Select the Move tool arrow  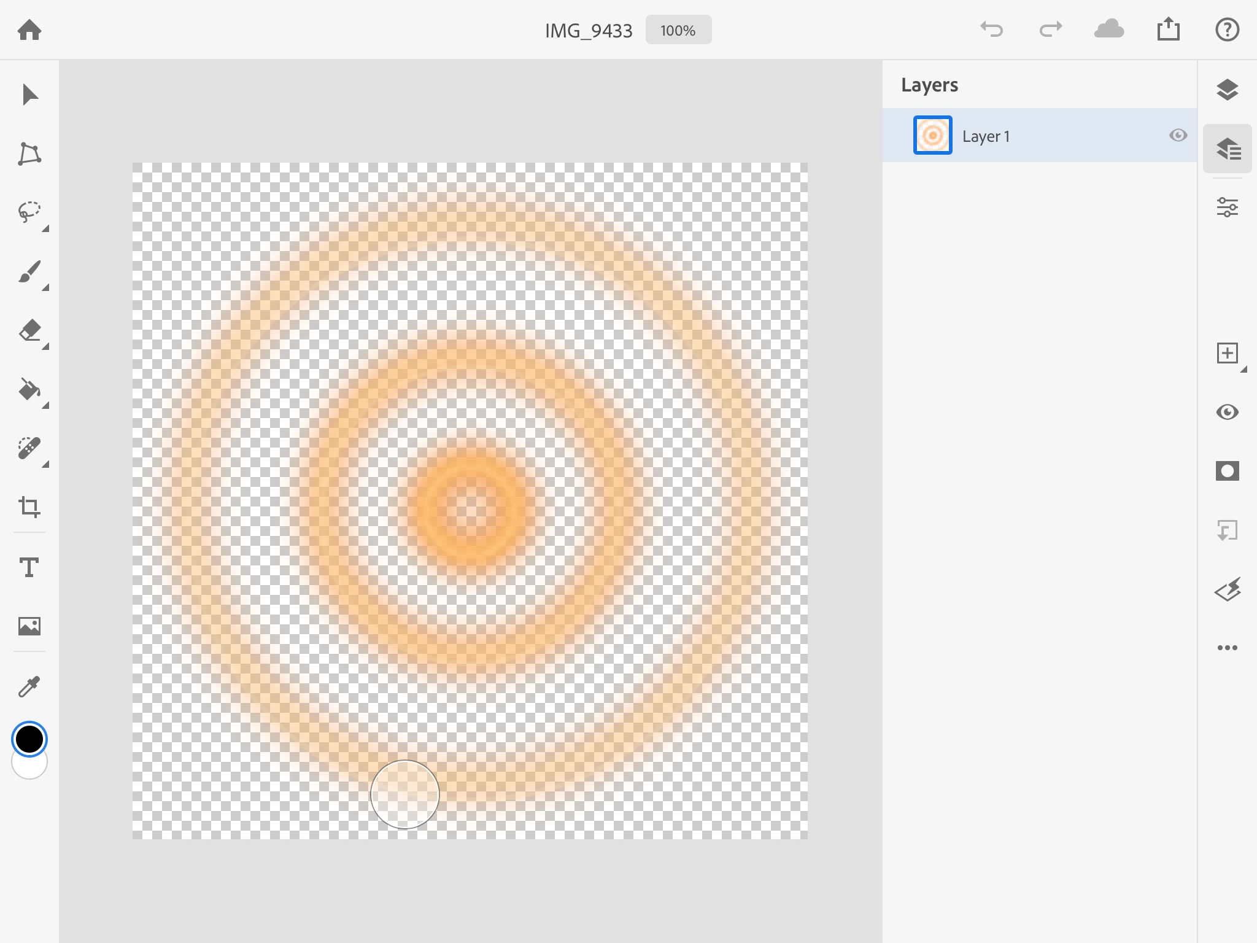pos(29,95)
